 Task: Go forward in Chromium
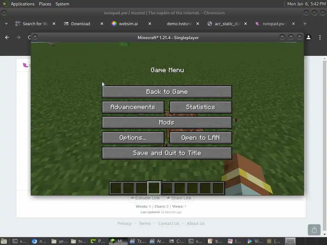pos(18,38)
